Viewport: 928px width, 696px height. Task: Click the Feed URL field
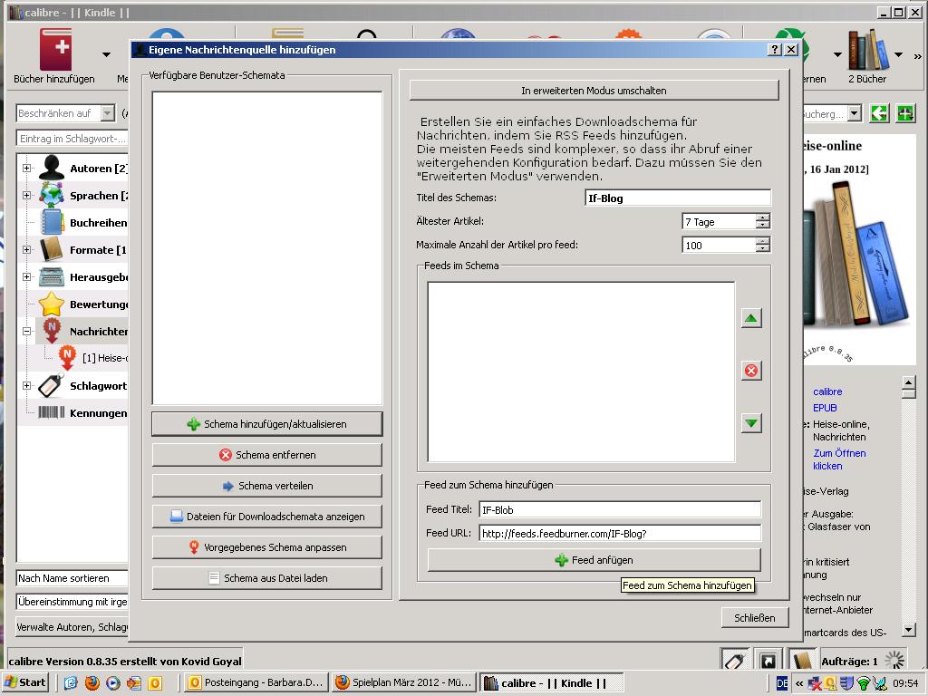[620, 533]
